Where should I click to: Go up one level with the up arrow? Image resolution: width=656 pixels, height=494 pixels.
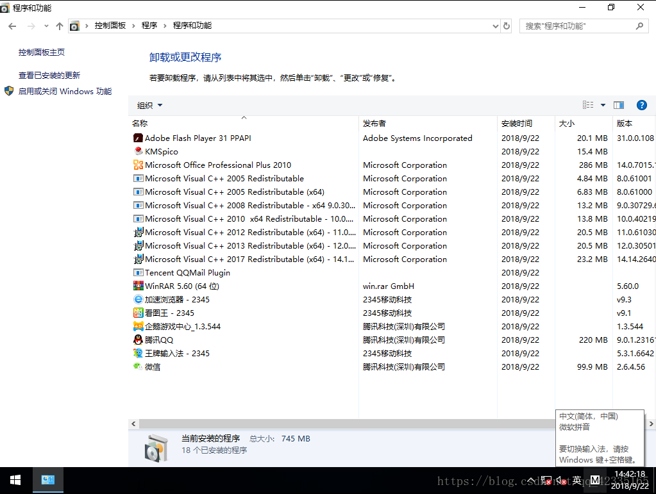point(60,26)
